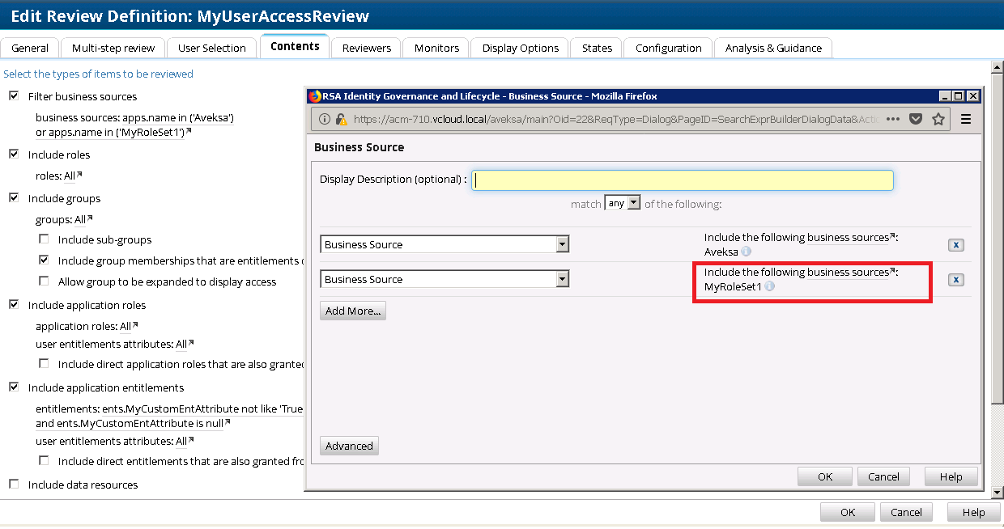Open the match any dropdown
Screen dimensions: 1004x529
click(x=623, y=203)
